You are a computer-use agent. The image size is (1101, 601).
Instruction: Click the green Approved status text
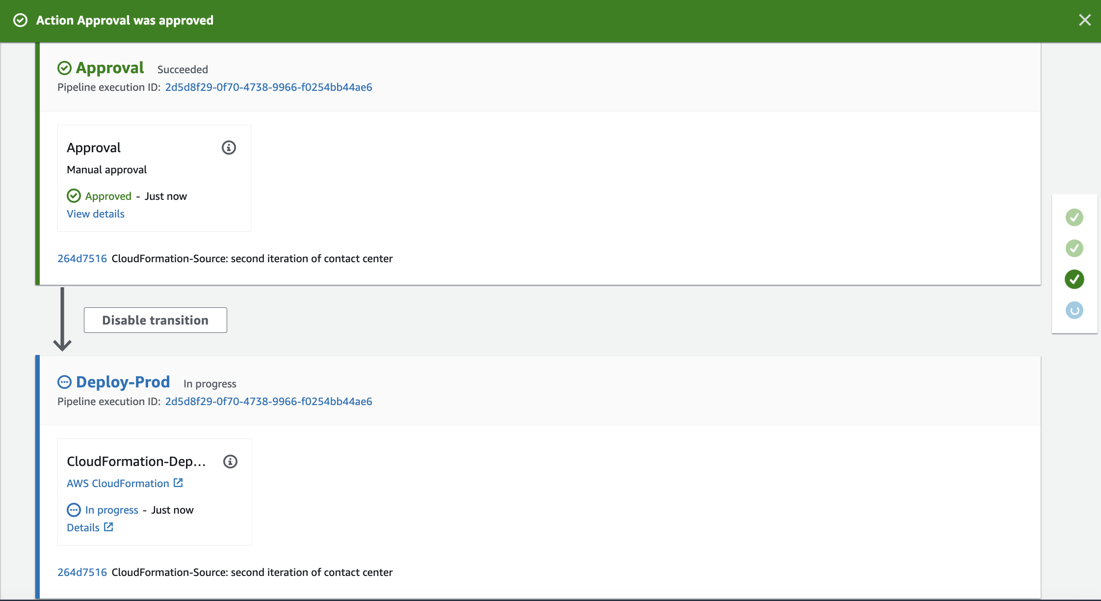(108, 196)
